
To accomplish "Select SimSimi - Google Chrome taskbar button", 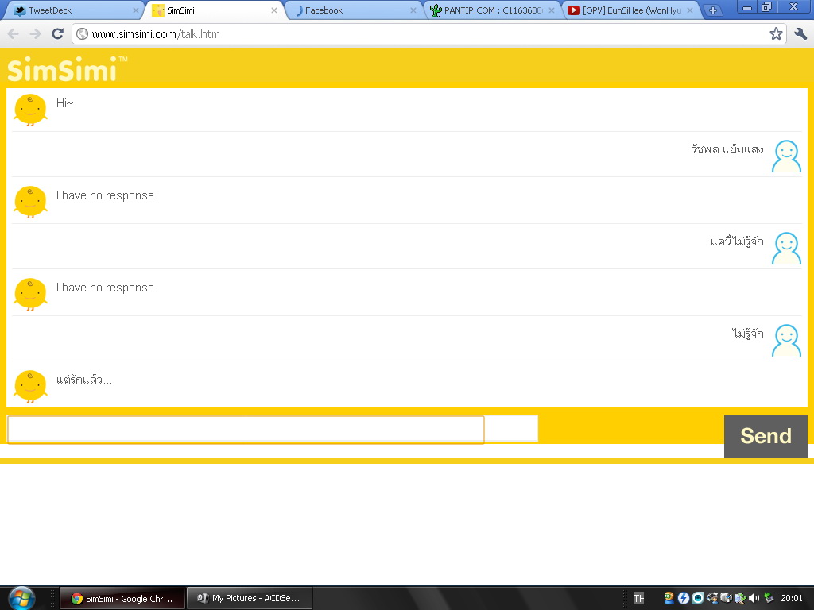I will pyautogui.click(x=122, y=598).
